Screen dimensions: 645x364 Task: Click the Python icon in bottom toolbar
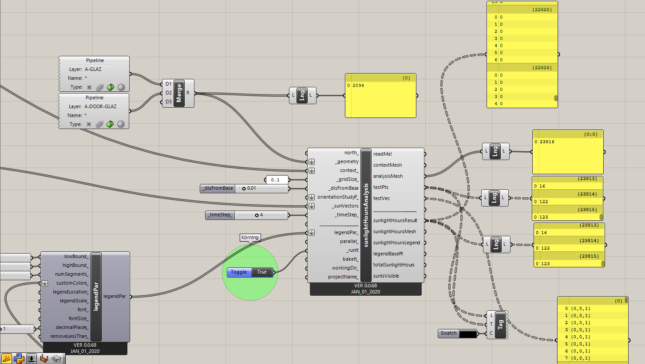[19, 358]
